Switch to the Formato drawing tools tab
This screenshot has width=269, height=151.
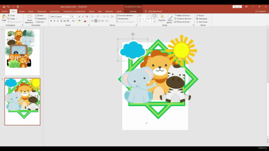[133, 11]
